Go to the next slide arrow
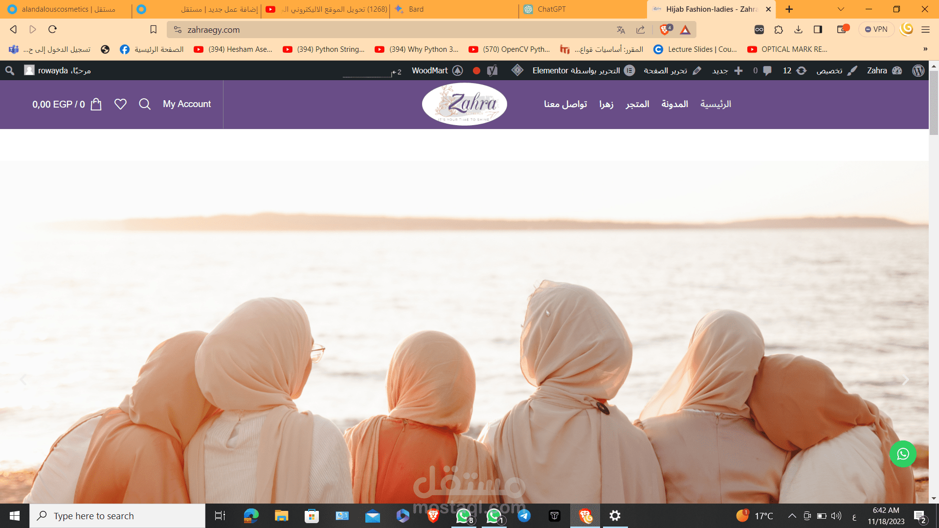The width and height of the screenshot is (939, 528). tap(905, 380)
